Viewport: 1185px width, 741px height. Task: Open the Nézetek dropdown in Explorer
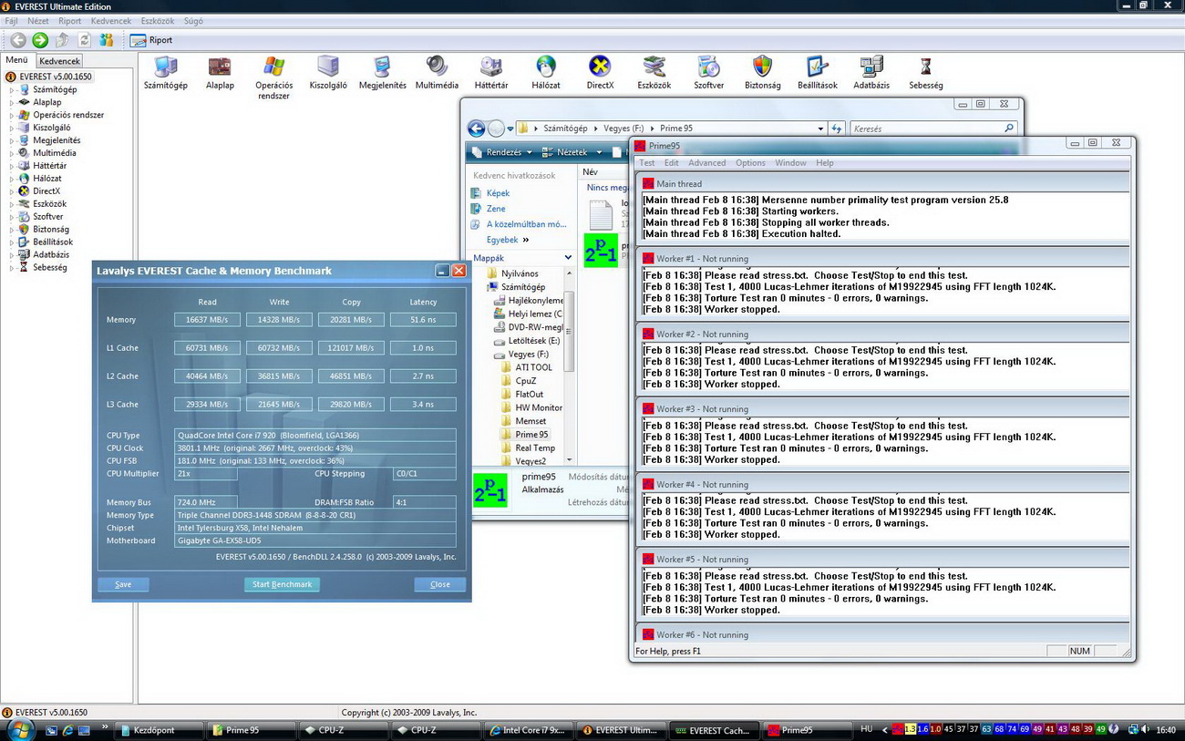(572, 152)
